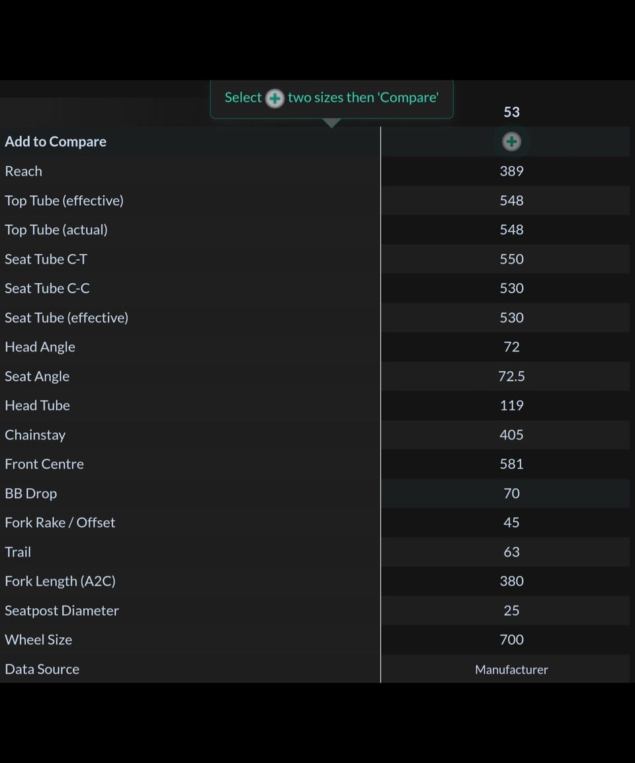This screenshot has width=635, height=763.
Task: Click the Seat Tube C-T label
Action: pyautogui.click(x=46, y=259)
